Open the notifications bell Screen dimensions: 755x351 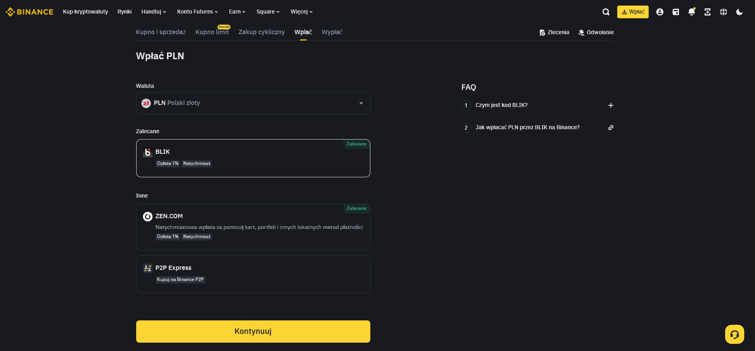[x=692, y=12]
